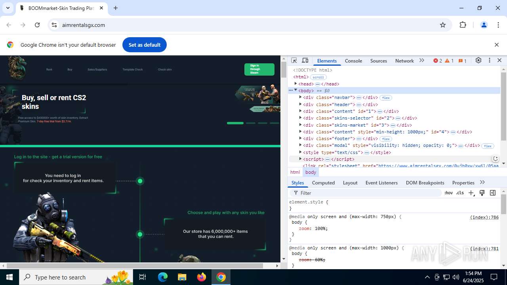
Task: View site information icon in address bar
Action: (55, 25)
